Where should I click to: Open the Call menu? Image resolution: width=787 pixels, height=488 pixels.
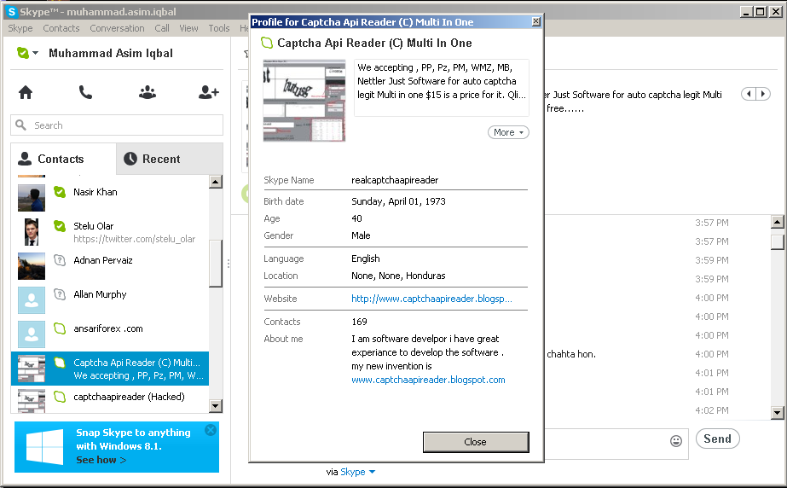[162, 28]
